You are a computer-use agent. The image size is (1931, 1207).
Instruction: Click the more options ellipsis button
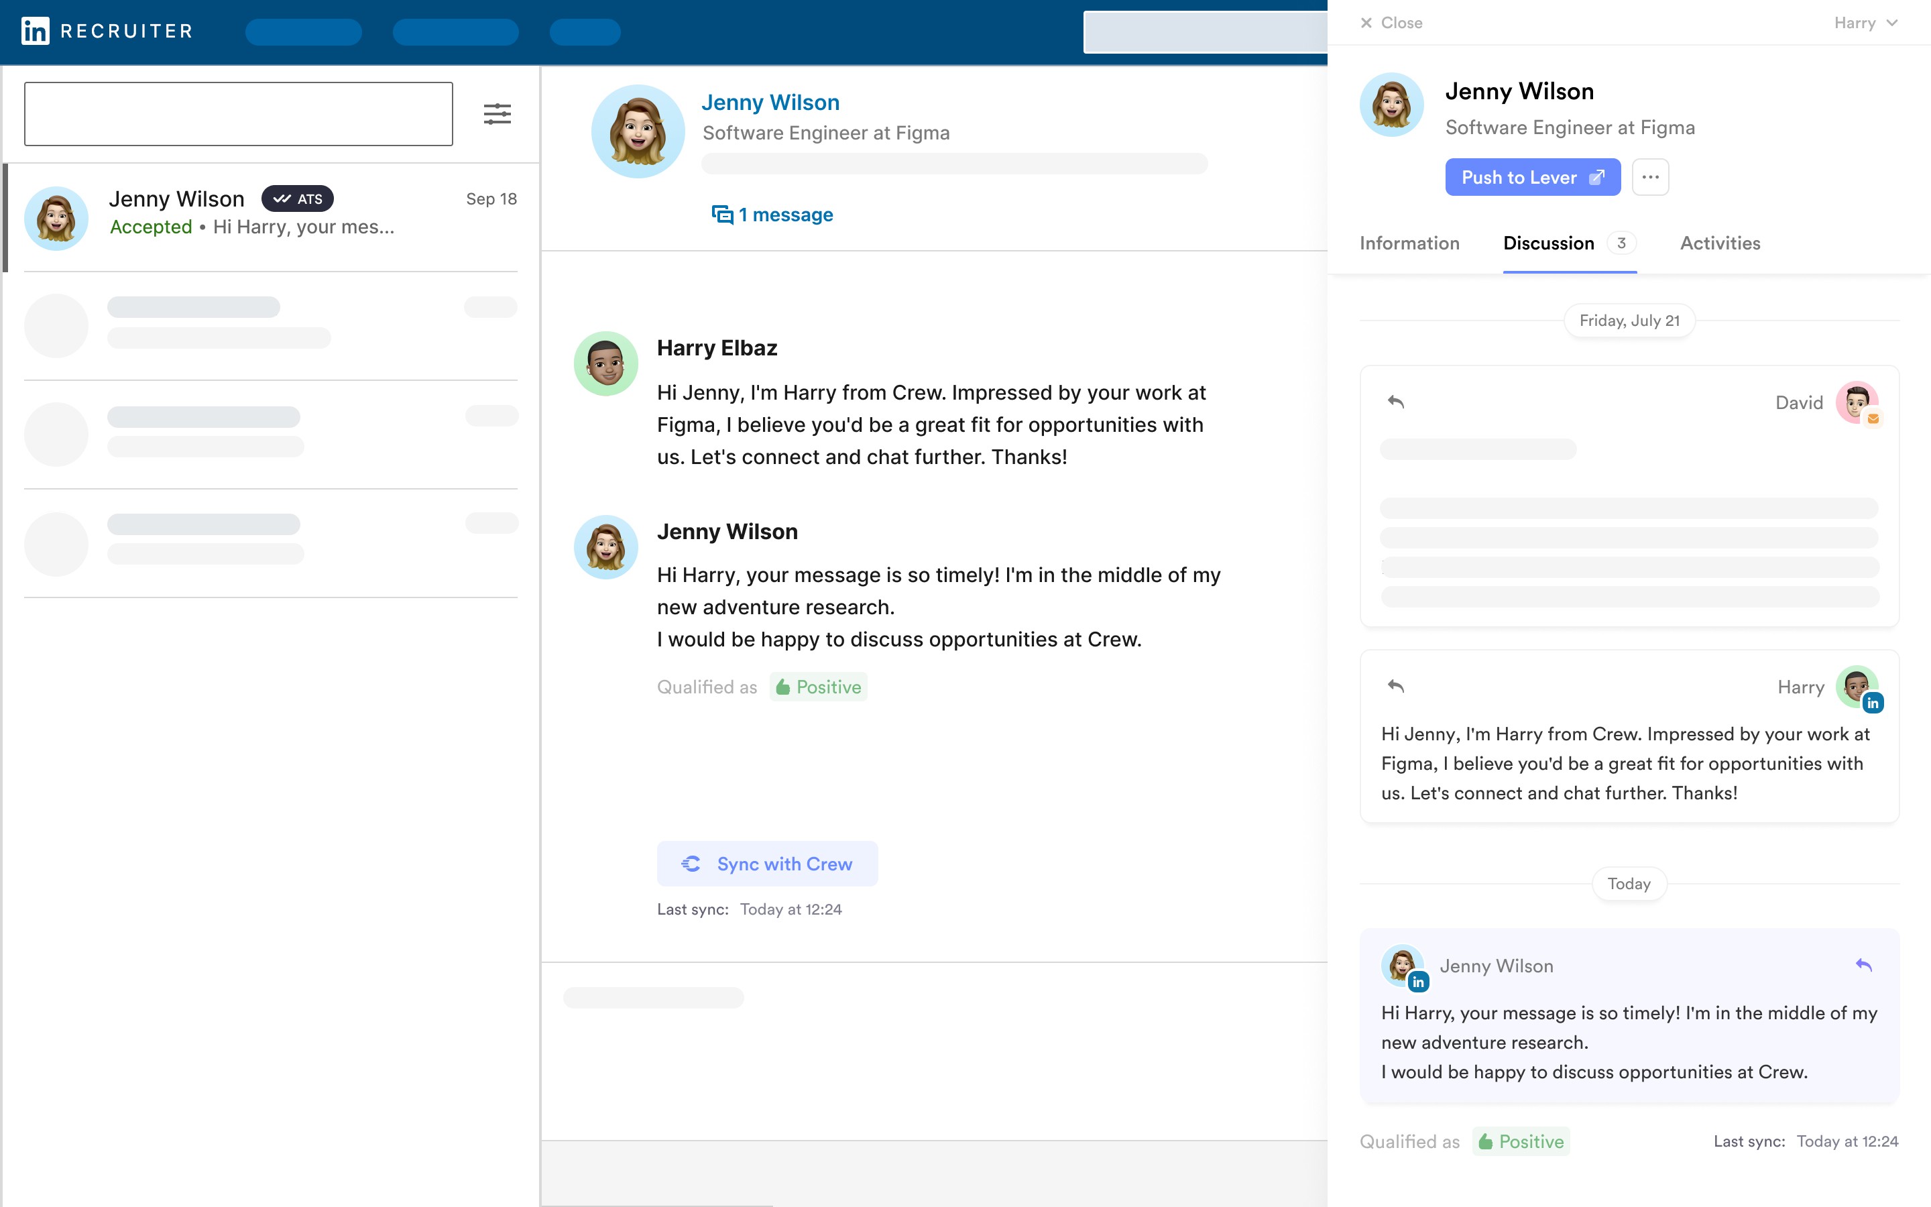point(1650,177)
